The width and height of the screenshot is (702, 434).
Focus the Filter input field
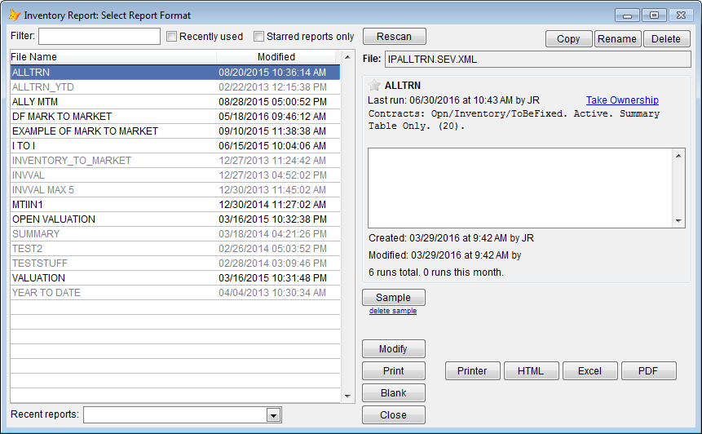[99, 36]
